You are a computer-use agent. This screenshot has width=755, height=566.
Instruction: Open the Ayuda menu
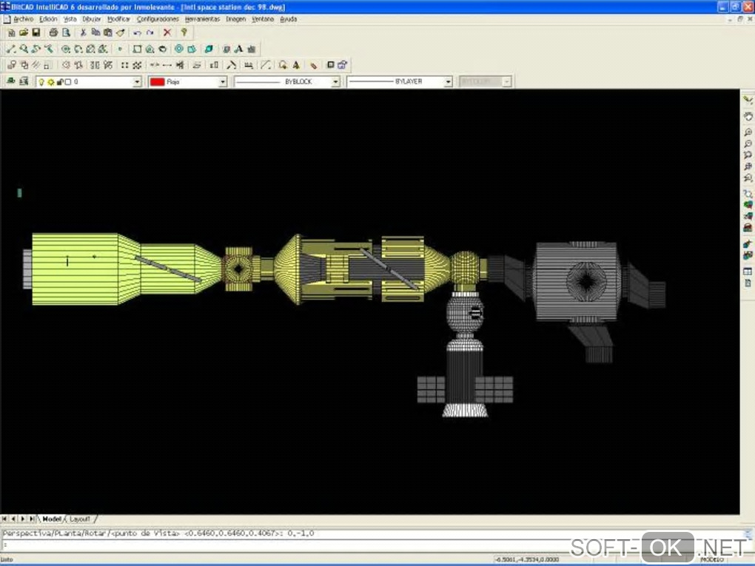click(289, 19)
